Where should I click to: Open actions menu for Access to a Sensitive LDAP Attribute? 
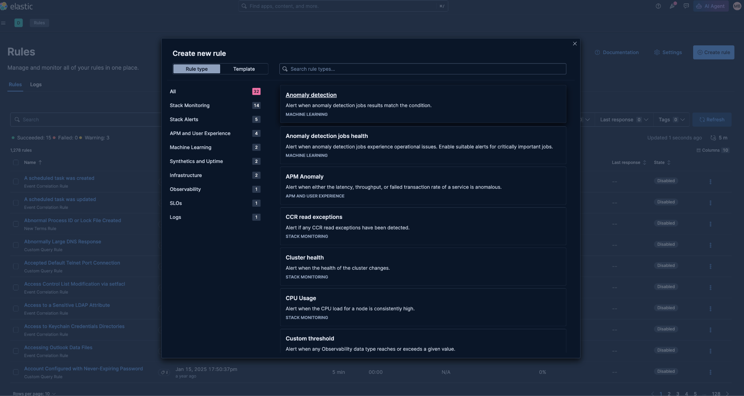pos(710,309)
